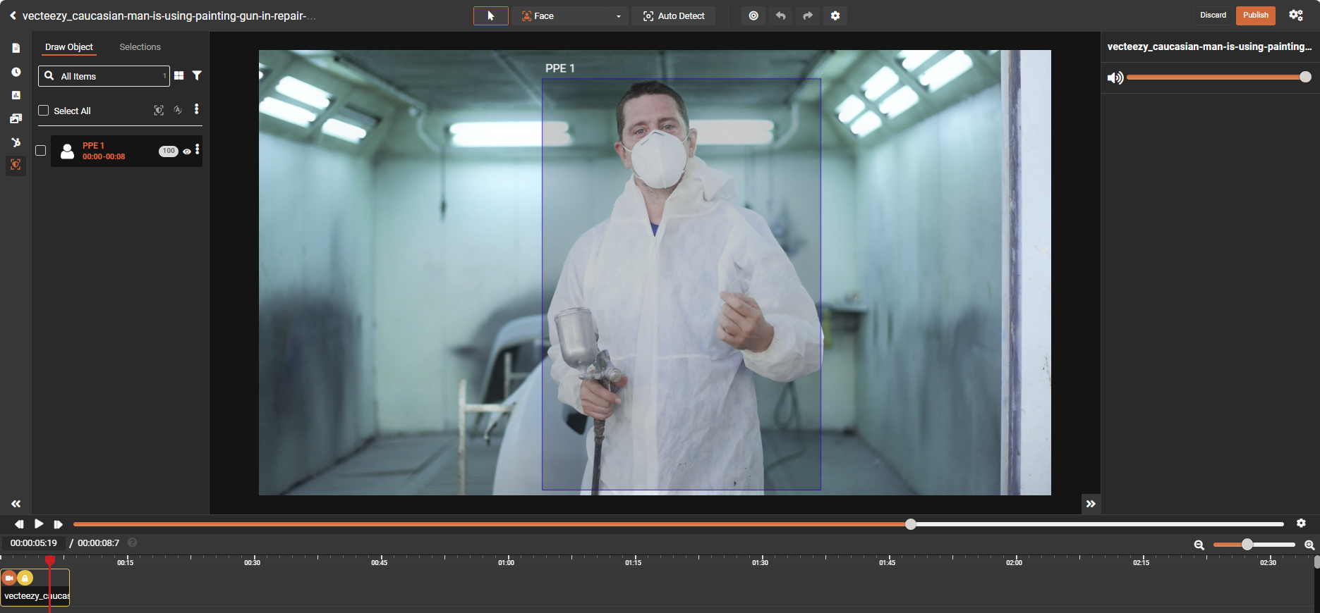This screenshot has width=1320, height=613.
Task: Open PPE 1 three-dot options menu
Action: pyautogui.click(x=198, y=149)
